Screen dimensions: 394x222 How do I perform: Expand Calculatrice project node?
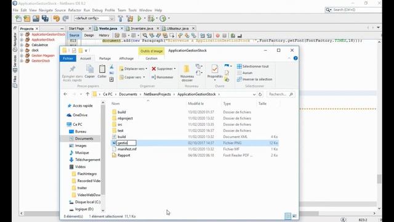coord(22,45)
